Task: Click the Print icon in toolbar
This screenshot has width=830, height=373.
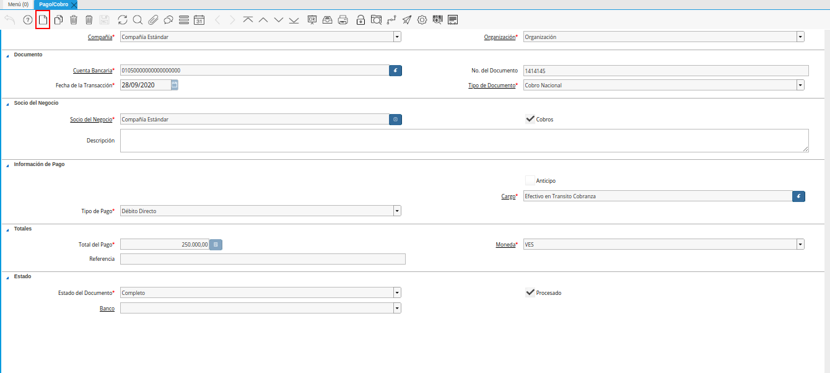Action: pos(343,20)
